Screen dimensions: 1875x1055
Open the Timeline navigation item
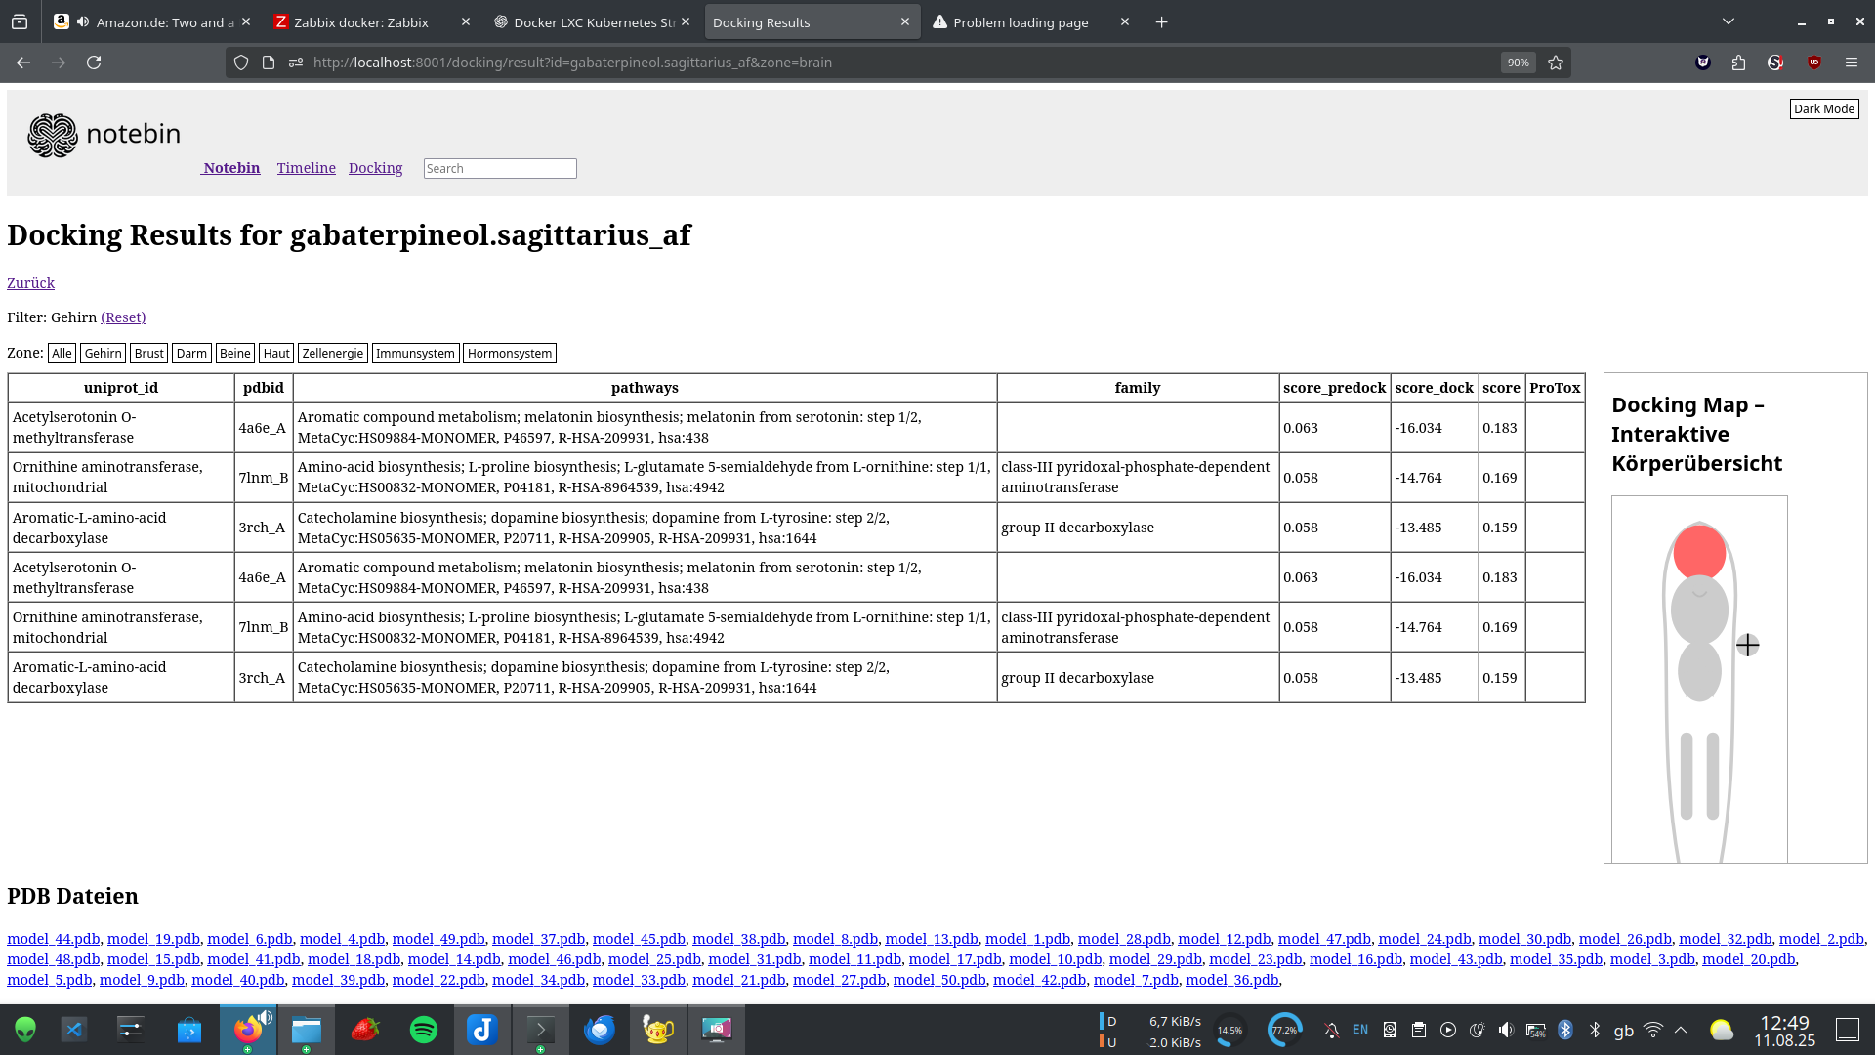click(x=306, y=168)
